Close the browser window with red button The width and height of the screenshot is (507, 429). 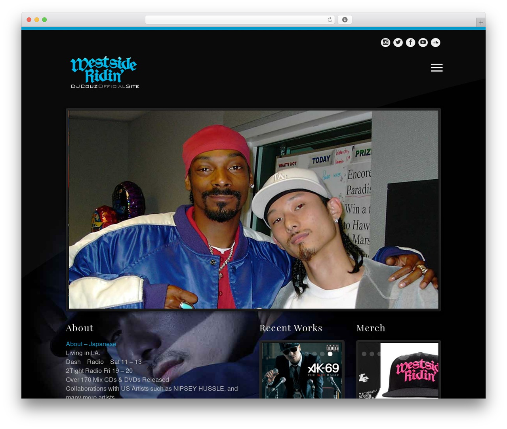pos(29,20)
